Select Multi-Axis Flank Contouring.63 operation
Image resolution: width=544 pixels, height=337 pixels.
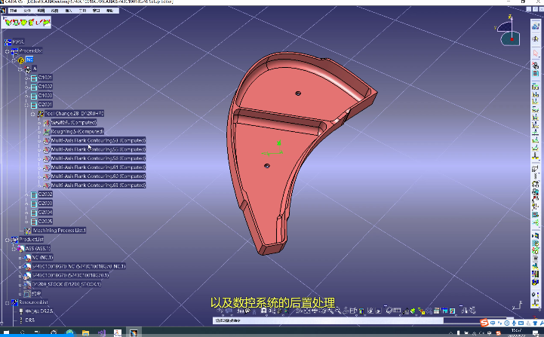(94, 185)
